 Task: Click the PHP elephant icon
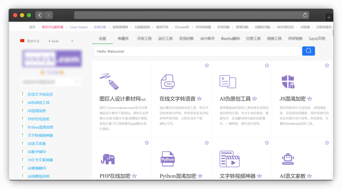(x=108, y=159)
